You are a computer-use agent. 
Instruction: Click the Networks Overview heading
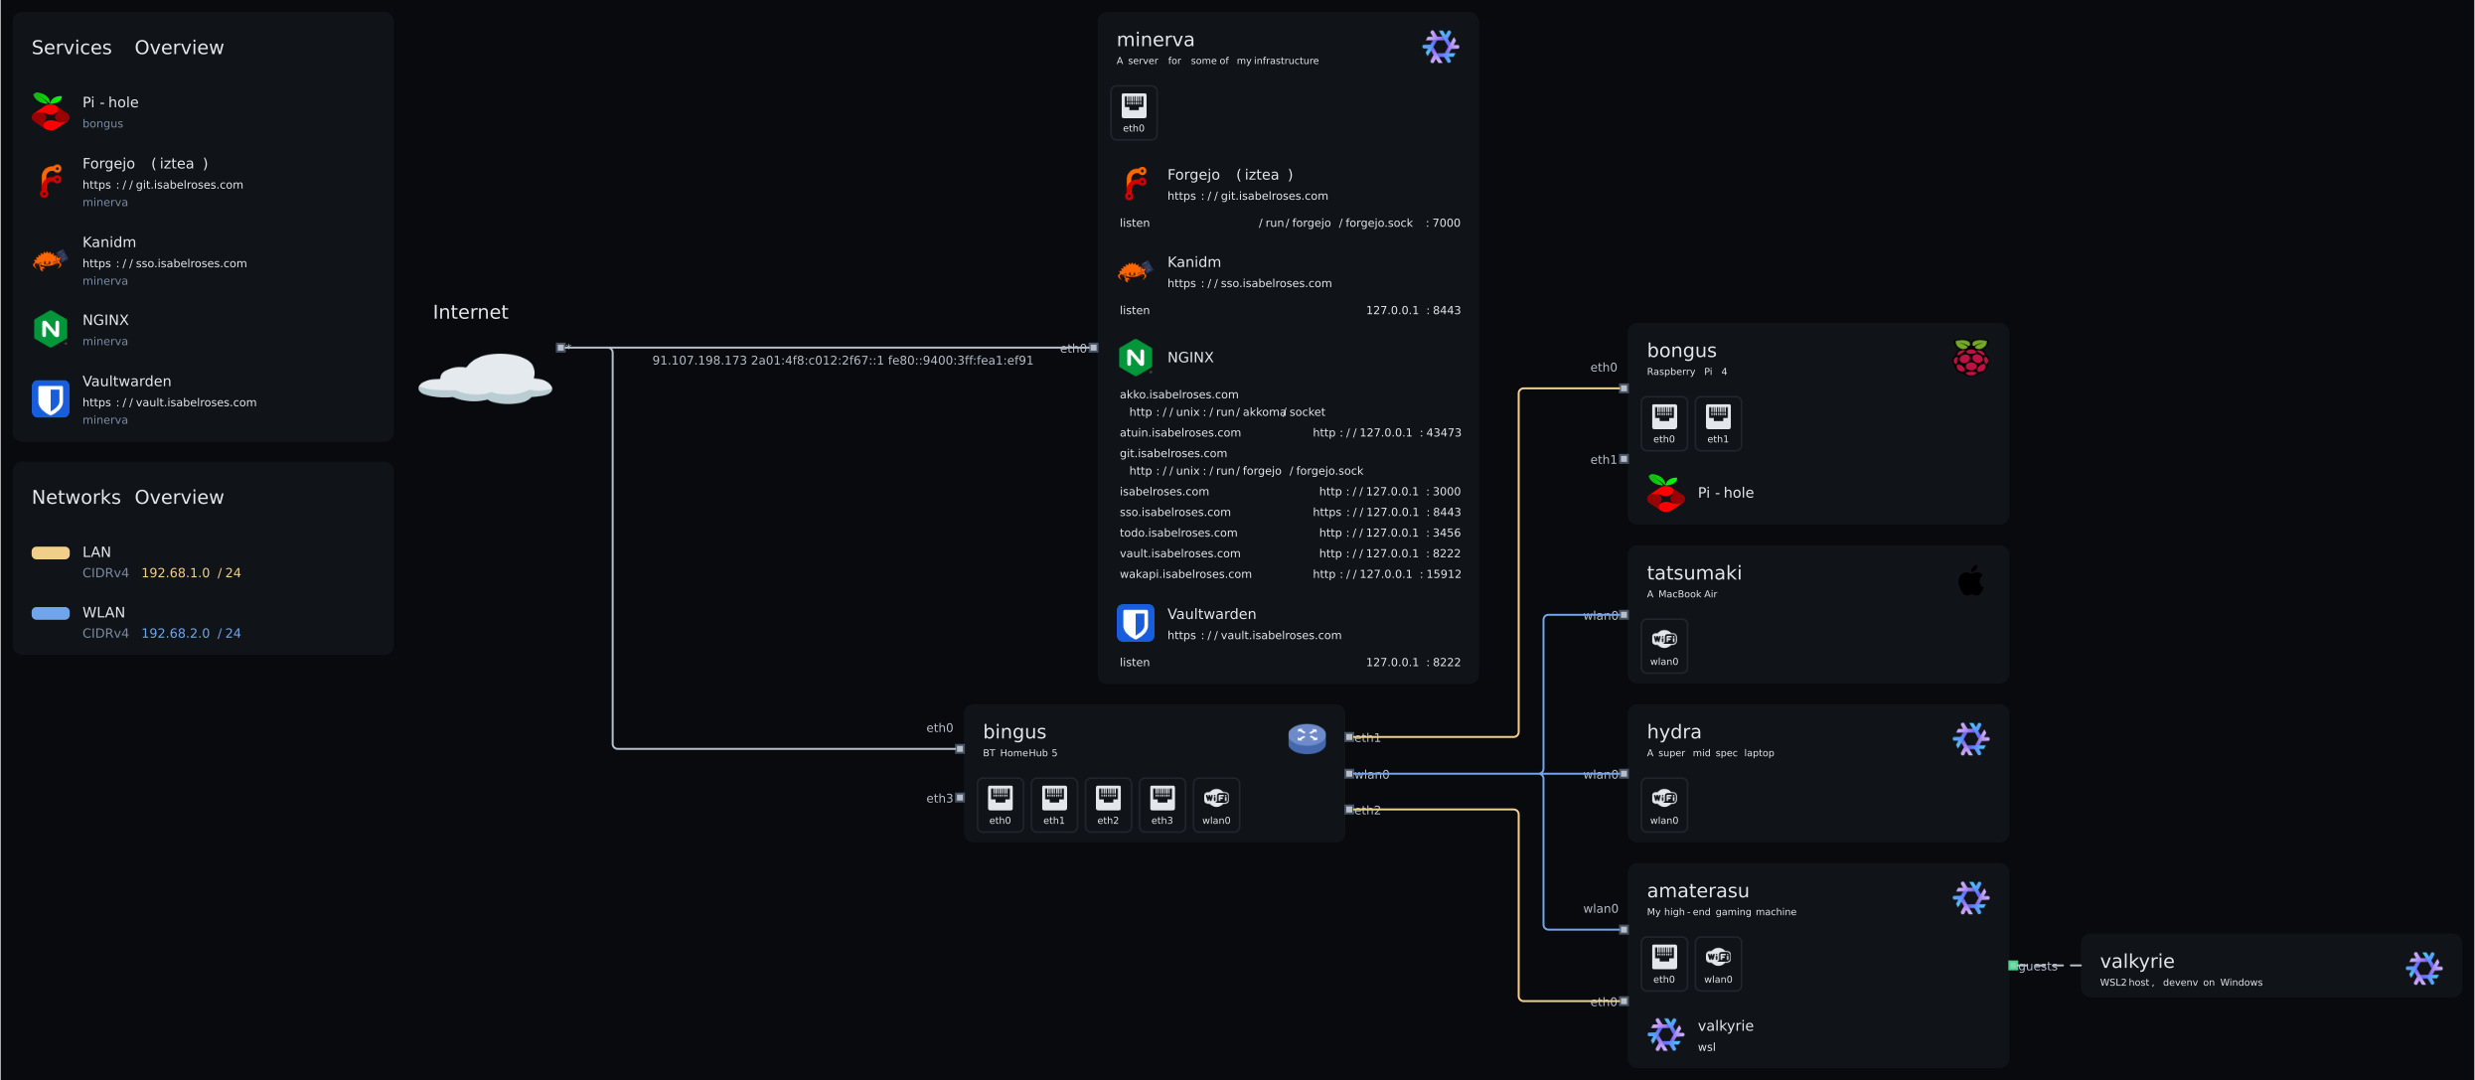point(127,497)
